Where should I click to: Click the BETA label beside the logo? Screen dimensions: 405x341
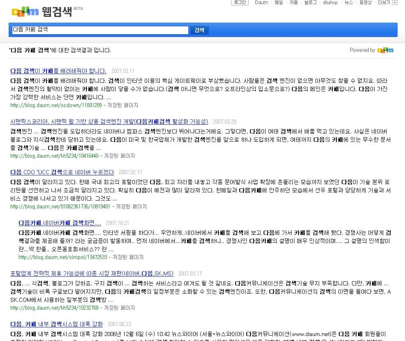click(x=78, y=9)
